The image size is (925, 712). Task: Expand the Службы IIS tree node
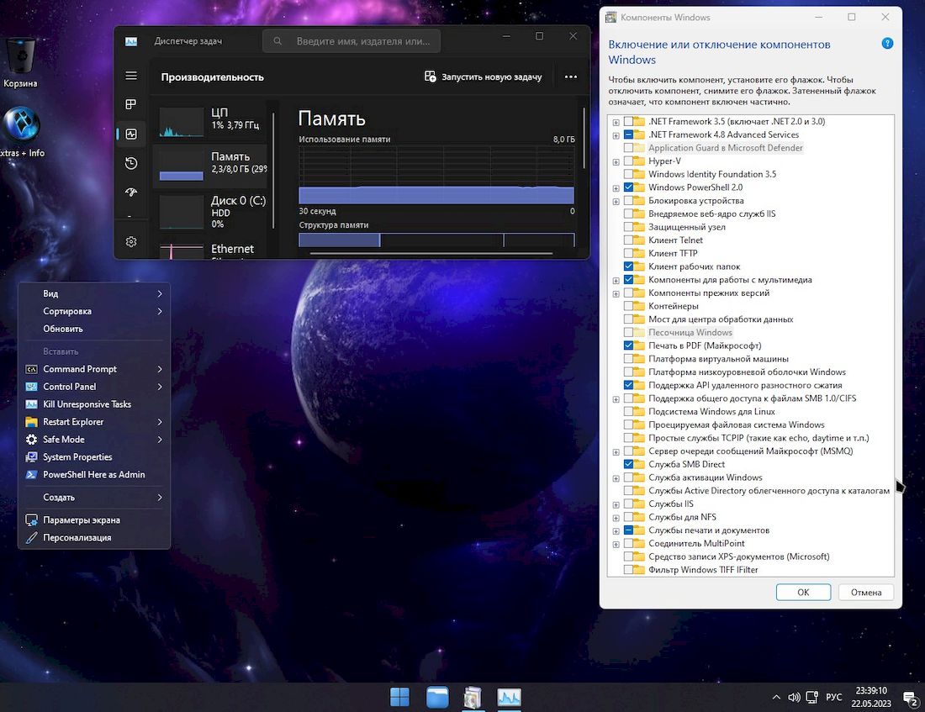[616, 504]
